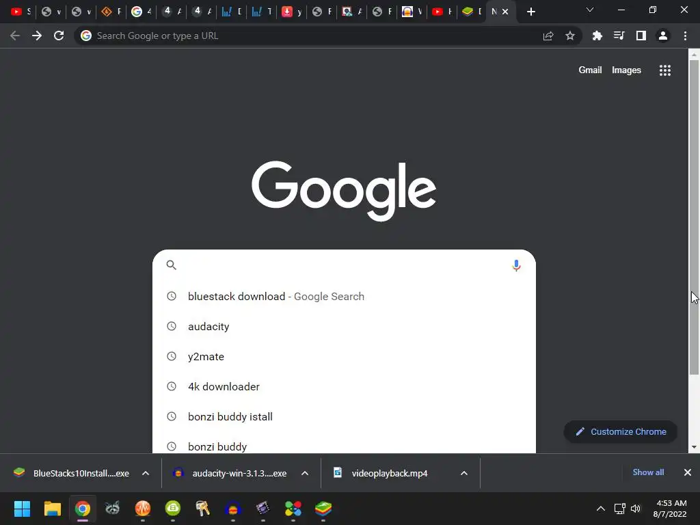The image size is (700, 525).
Task: Click the browser Forward arrow
Action: click(x=37, y=36)
